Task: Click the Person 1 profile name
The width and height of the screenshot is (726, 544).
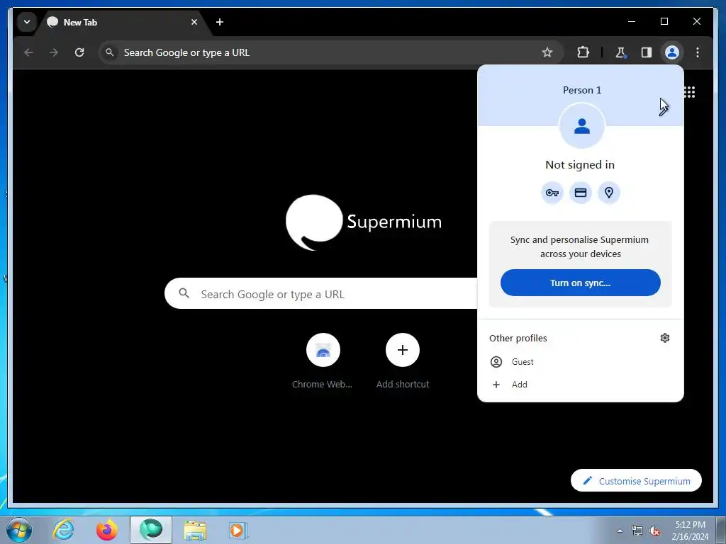Action: (582, 90)
